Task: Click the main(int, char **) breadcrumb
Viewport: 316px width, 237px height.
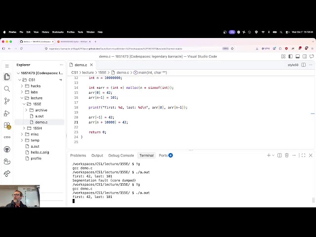Action: point(153,73)
